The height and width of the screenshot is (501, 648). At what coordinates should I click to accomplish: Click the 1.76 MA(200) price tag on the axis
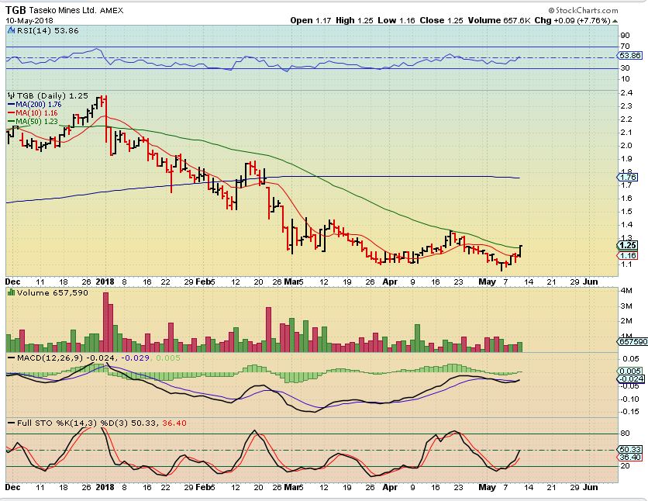[x=629, y=178]
